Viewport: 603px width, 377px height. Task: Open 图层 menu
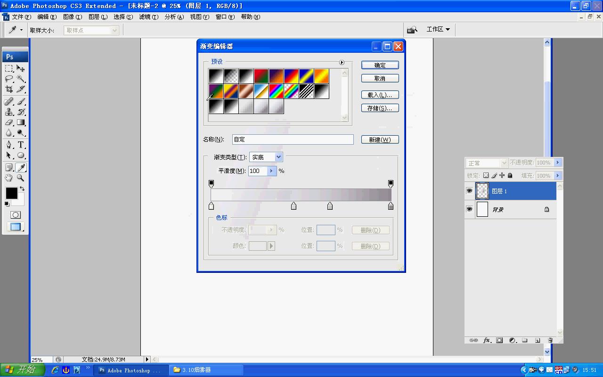tap(98, 16)
